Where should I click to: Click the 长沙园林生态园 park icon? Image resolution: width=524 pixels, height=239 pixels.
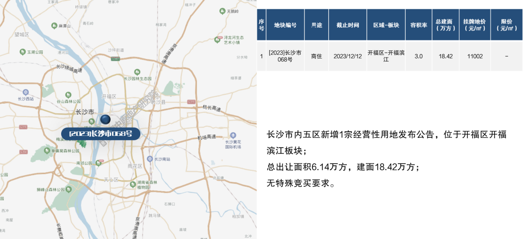click(x=137, y=72)
